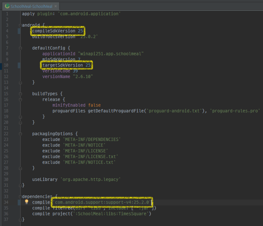Click the minifyEnabled false value
This screenshot has height=226, width=263.
[x=94, y=105]
